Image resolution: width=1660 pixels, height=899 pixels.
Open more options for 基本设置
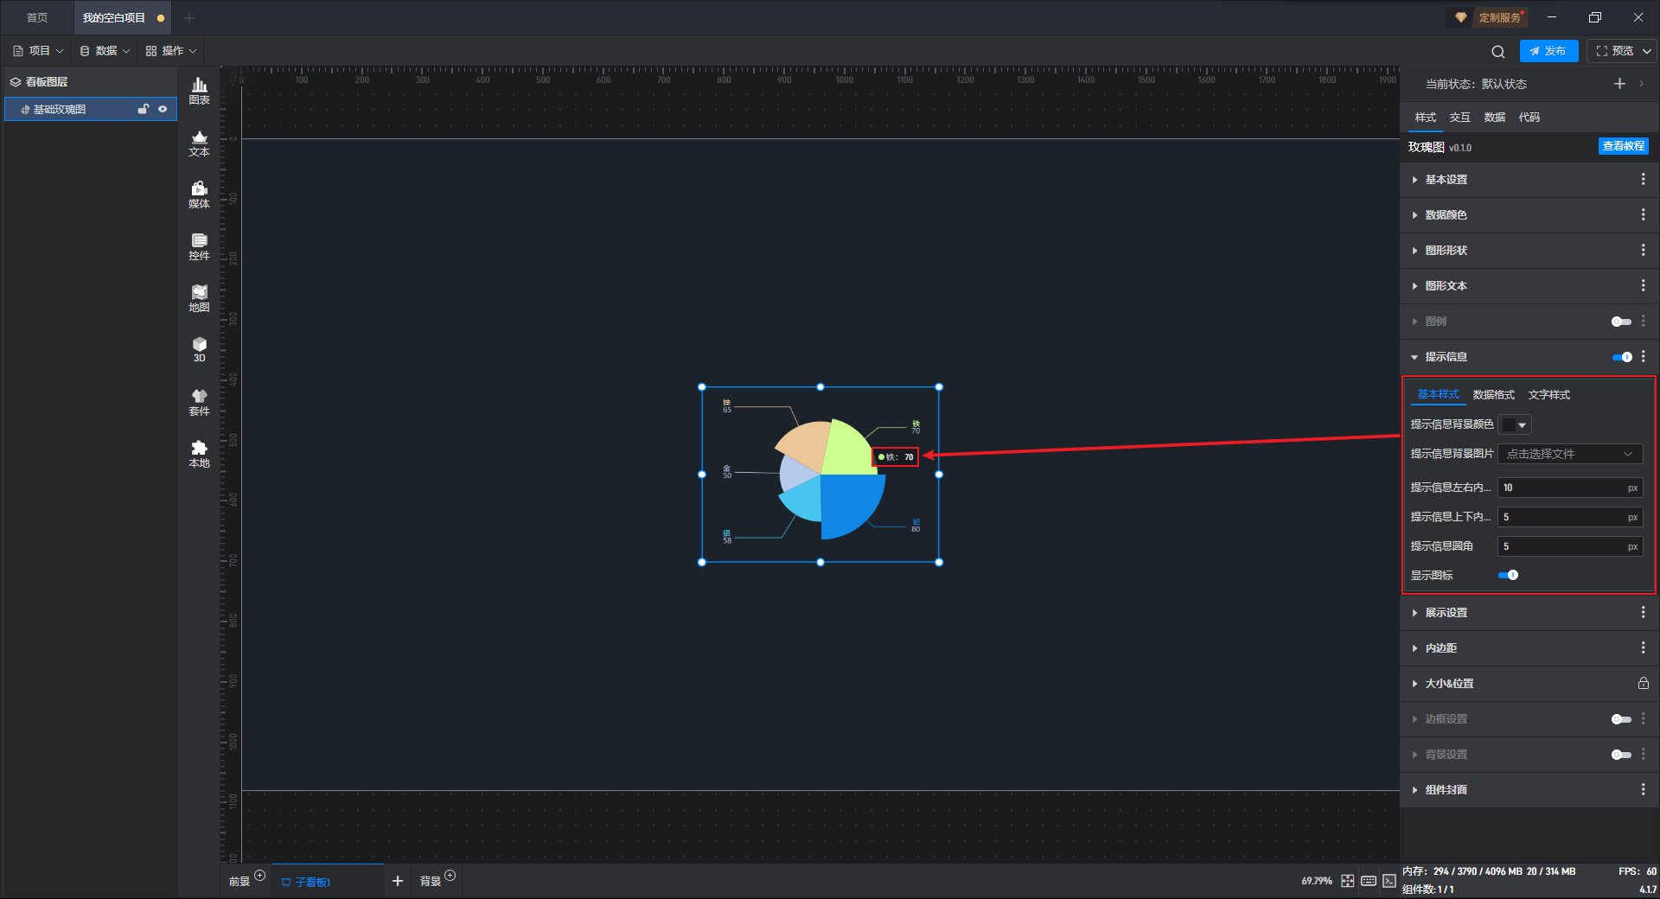point(1643,179)
